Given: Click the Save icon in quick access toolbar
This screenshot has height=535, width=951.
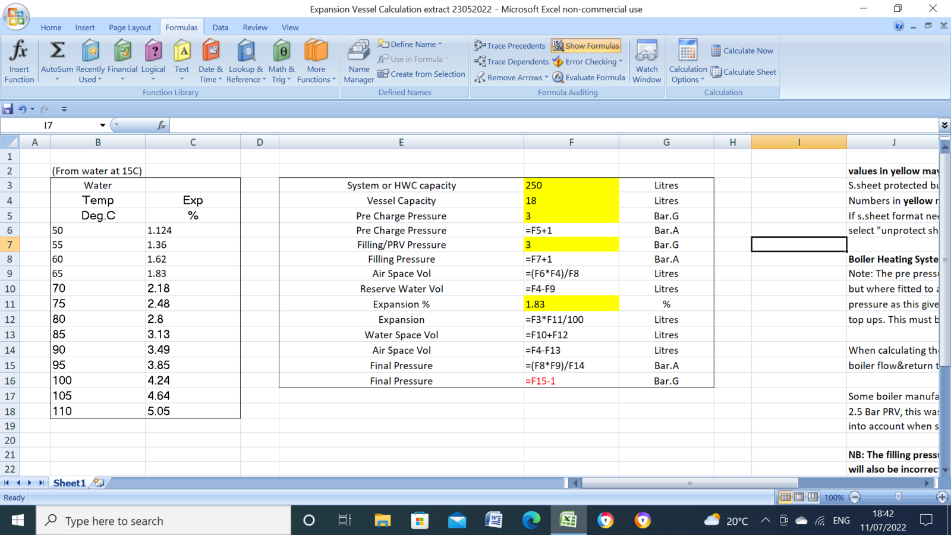Looking at the screenshot, I should point(8,109).
